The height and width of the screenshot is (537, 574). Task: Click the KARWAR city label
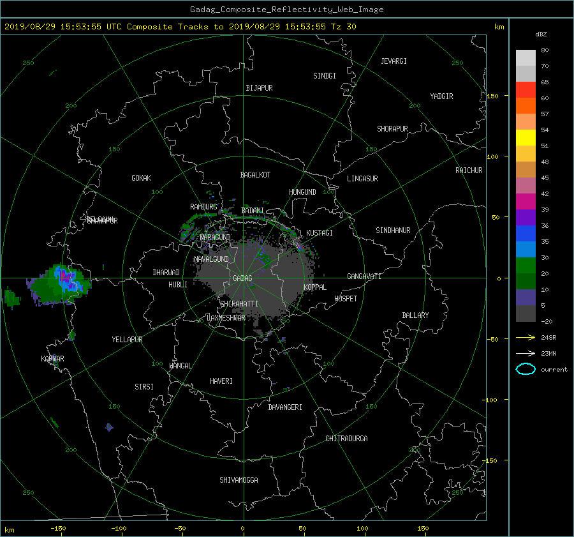click(52, 359)
